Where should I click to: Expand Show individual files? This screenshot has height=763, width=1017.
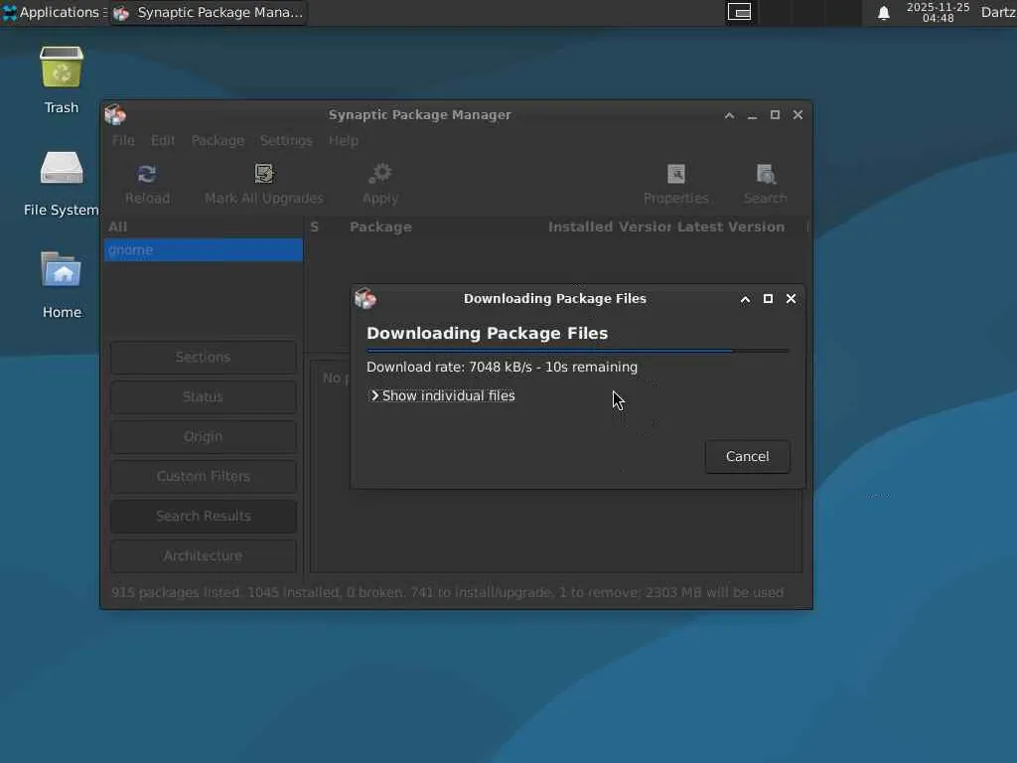(442, 395)
